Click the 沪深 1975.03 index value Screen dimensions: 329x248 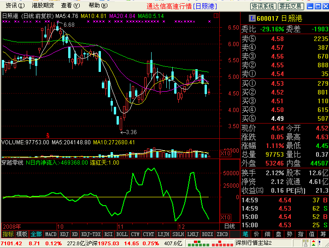click(103, 243)
